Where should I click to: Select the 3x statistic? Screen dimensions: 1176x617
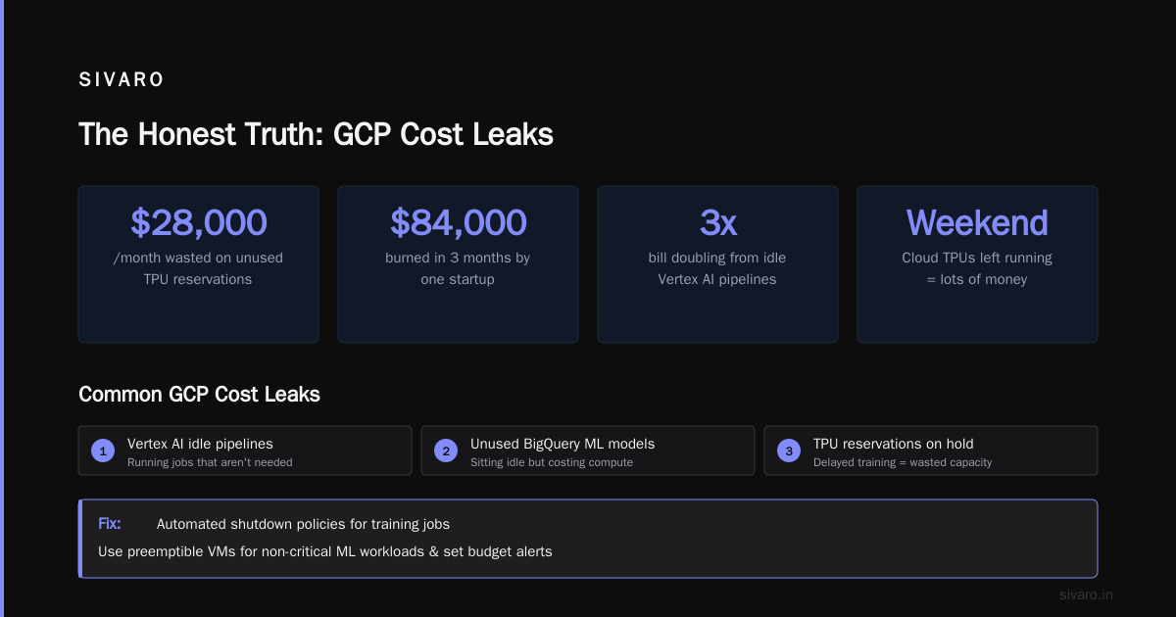717,222
